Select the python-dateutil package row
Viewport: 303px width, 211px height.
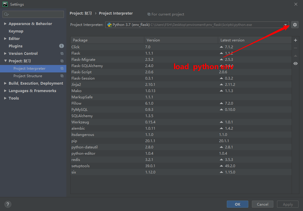181,147
